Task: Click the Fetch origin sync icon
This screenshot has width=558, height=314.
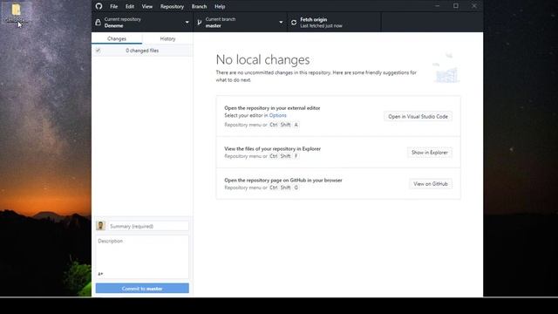Action: (x=294, y=23)
